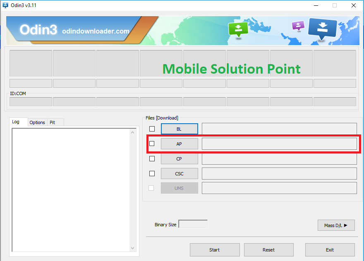
Task: Click the CSC file path field
Action: click(279, 174)
